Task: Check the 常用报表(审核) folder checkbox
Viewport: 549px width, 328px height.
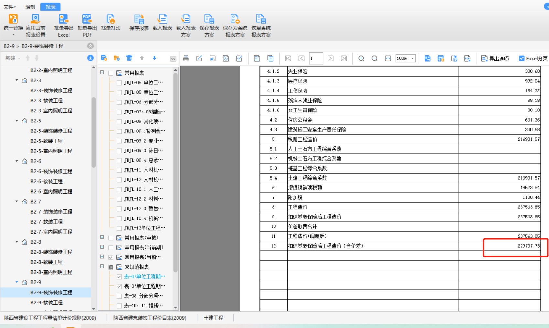Action: [111, 238]
